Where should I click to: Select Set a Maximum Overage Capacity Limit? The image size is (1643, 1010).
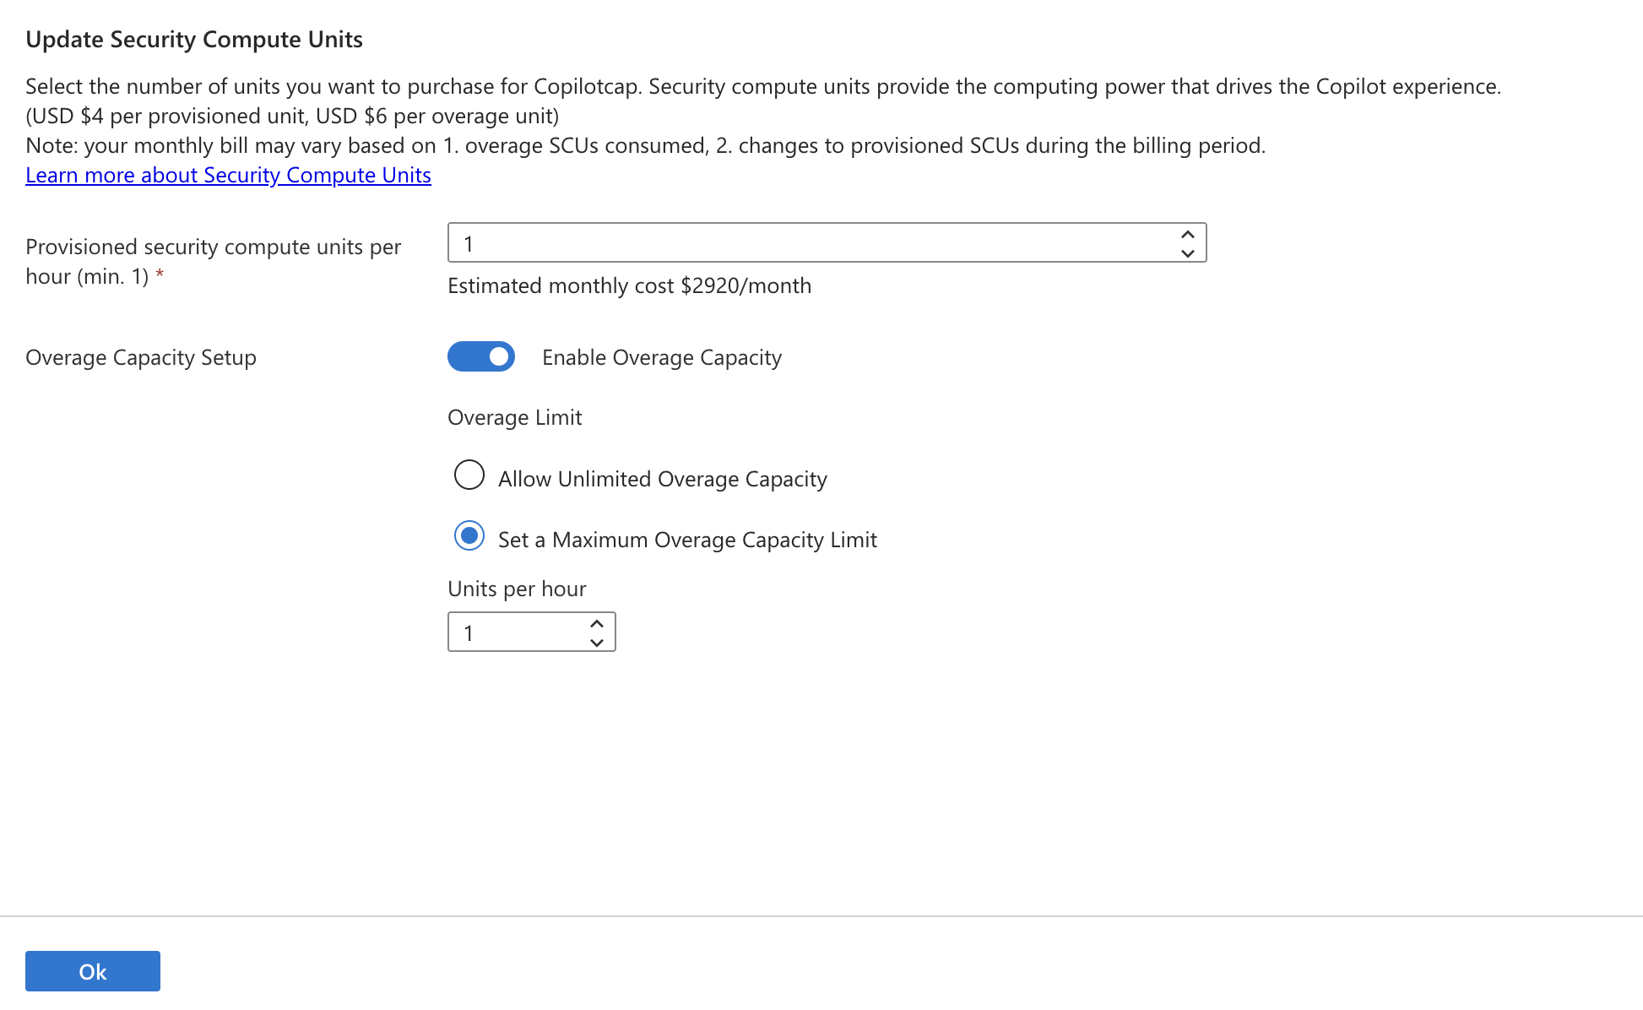click(x=469, y=535)
